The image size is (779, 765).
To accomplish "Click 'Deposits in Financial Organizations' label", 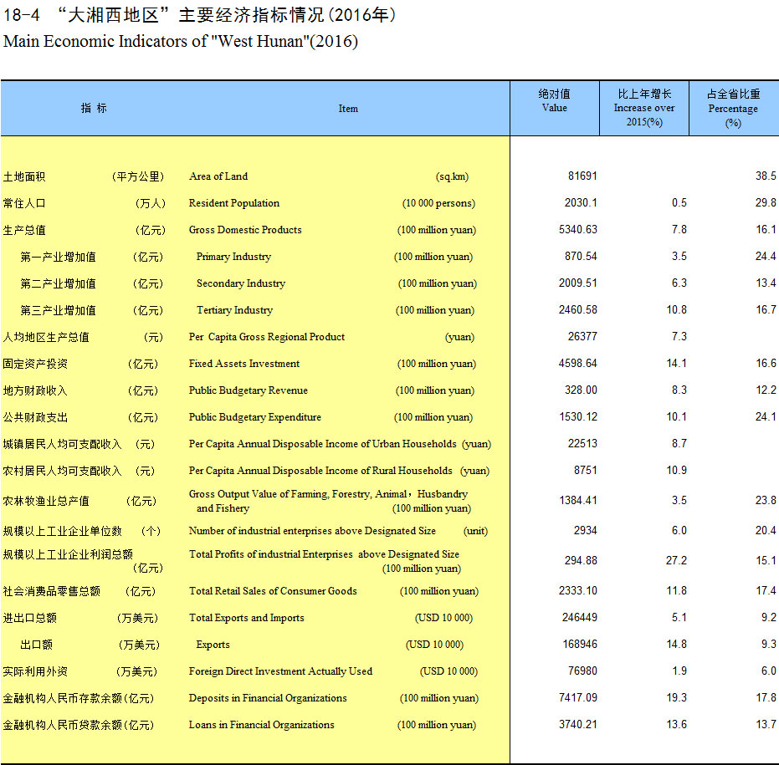I will point(268,698).
